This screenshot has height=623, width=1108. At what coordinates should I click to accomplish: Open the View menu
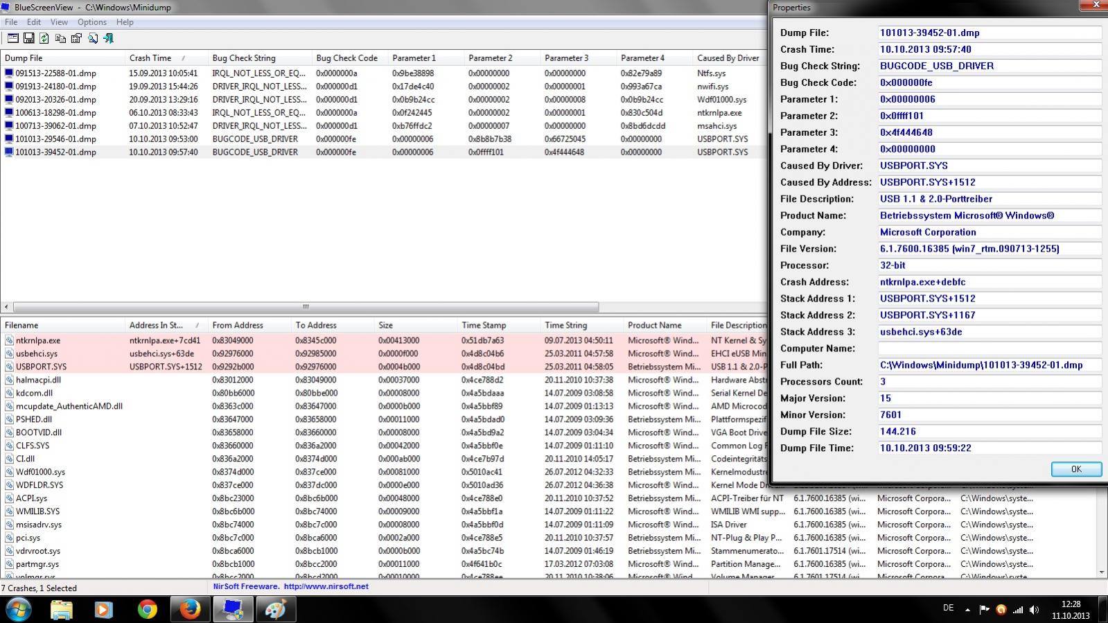59,22
